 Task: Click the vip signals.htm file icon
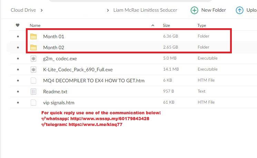[x=33, y=103]
